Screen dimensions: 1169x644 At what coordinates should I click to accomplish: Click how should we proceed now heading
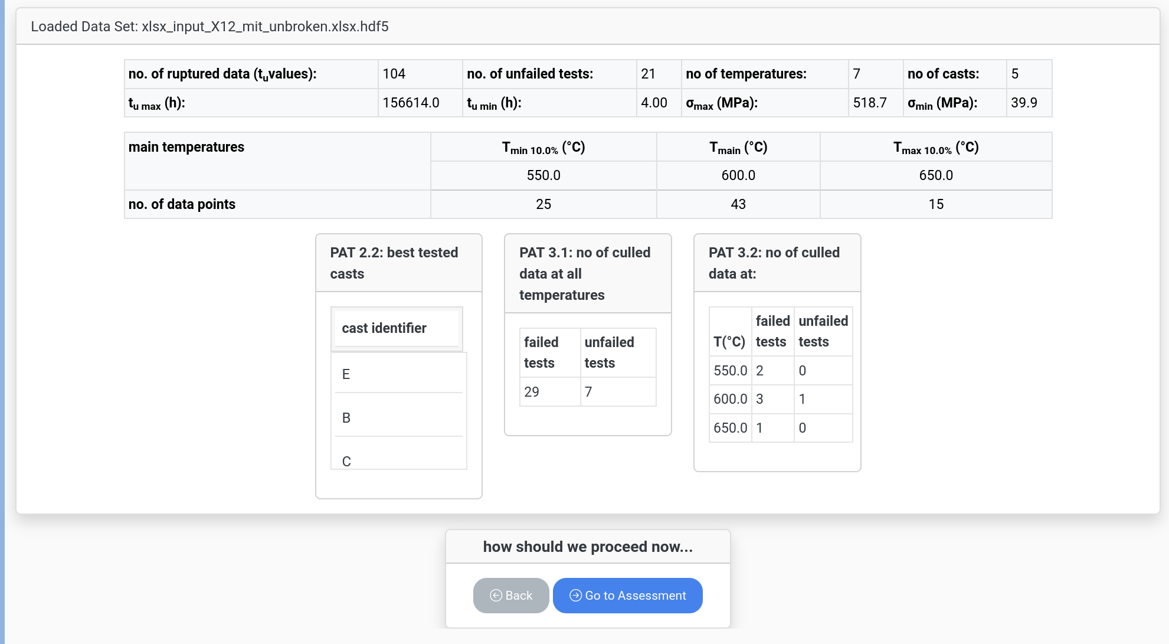[588, 547]
